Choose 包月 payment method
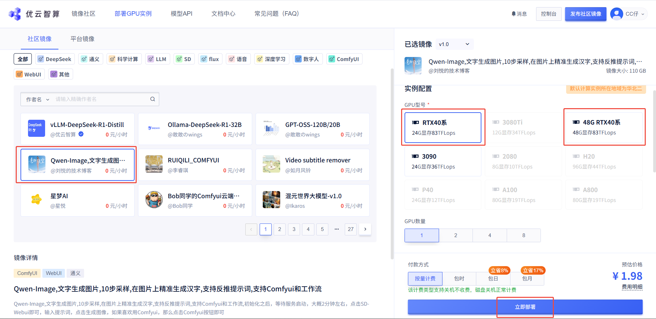 click(x=527, y=279)
